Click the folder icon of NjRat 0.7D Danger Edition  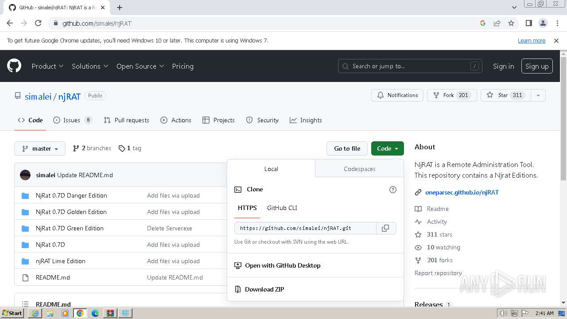point(25,195)
